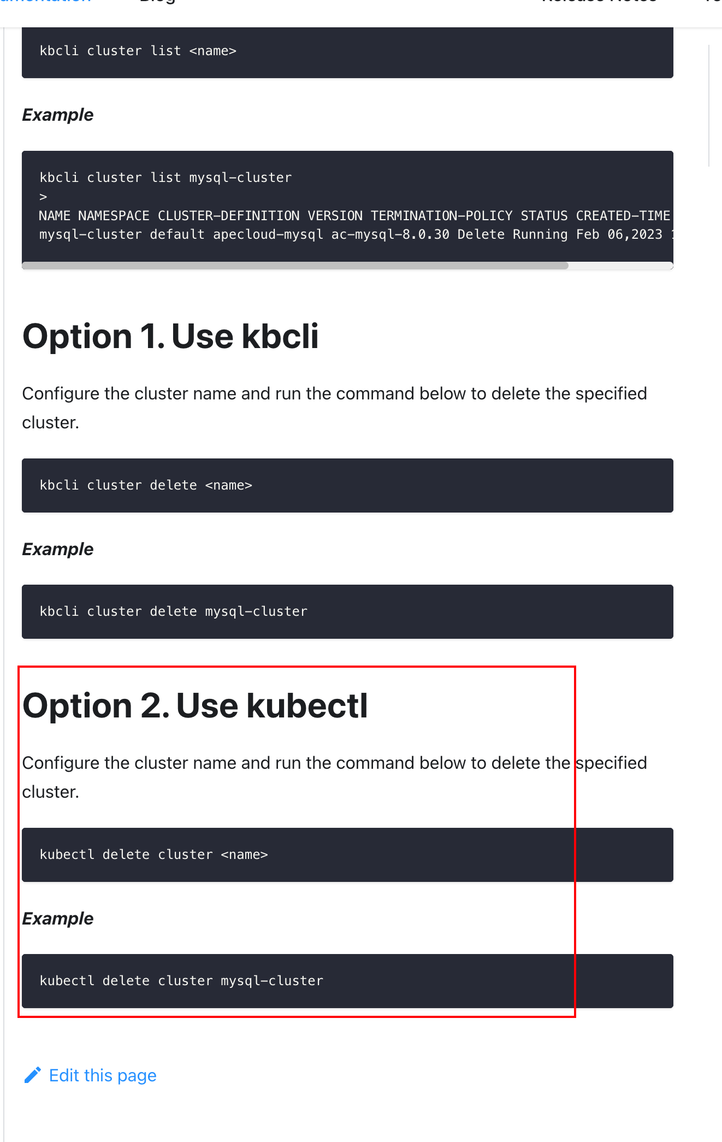Click the Configure the cluster name paragraph text
This screenshot has width=722, height=1142.
point(334,407)
